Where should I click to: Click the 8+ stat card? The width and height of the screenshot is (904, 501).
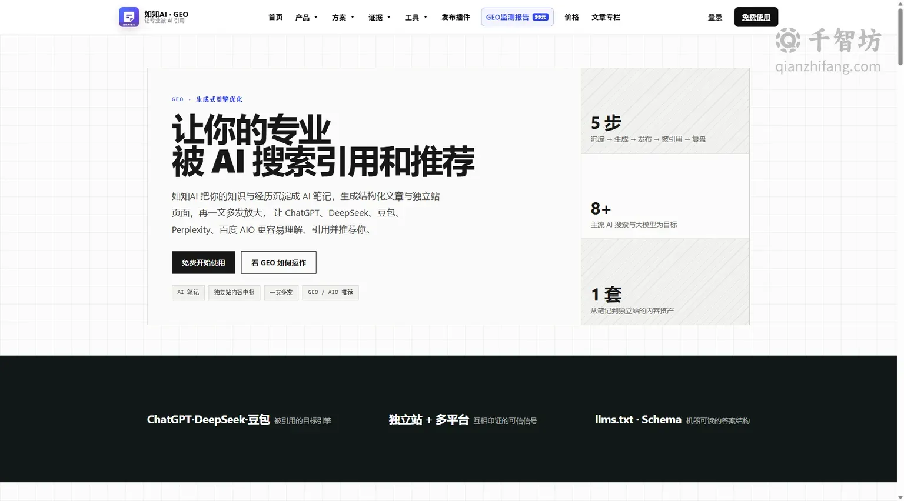tap(665, 196)
